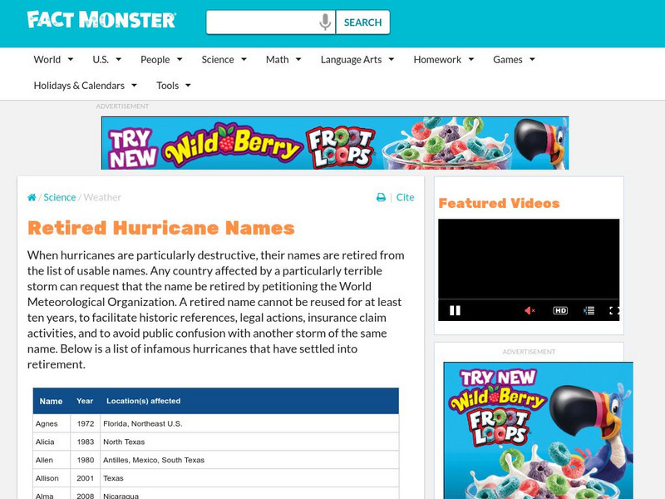This screenshot has width=665, height=499.
Task: Expand the People menu
Action: 161,59
